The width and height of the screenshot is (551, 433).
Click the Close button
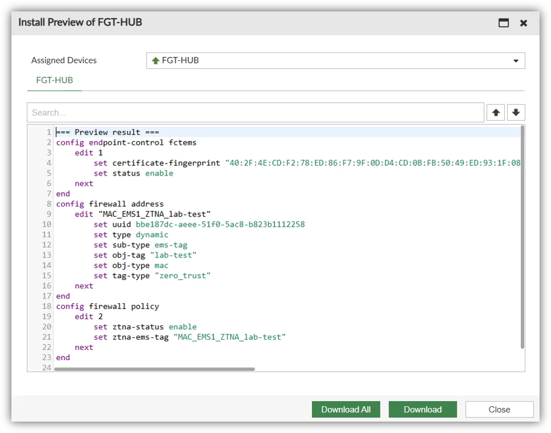499,410
